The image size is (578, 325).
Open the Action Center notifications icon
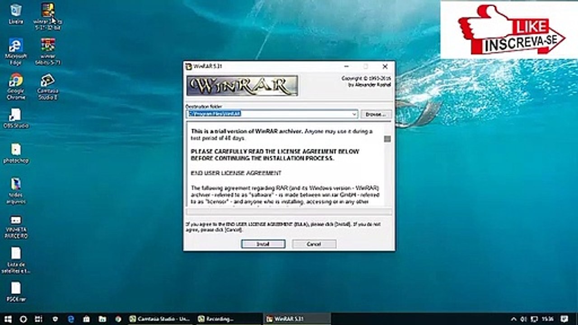564,319
